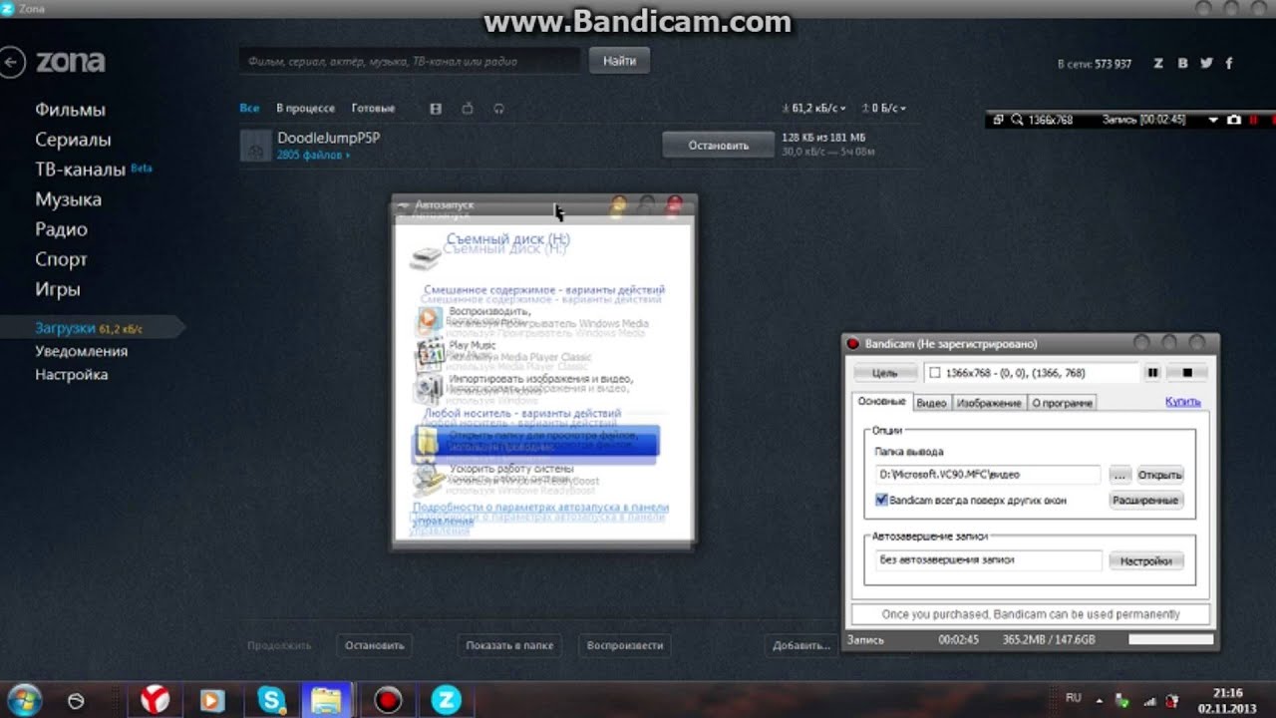
Task: Click the DoodleJumpPSP file thumbnail icon
Action: pos(256,146)
